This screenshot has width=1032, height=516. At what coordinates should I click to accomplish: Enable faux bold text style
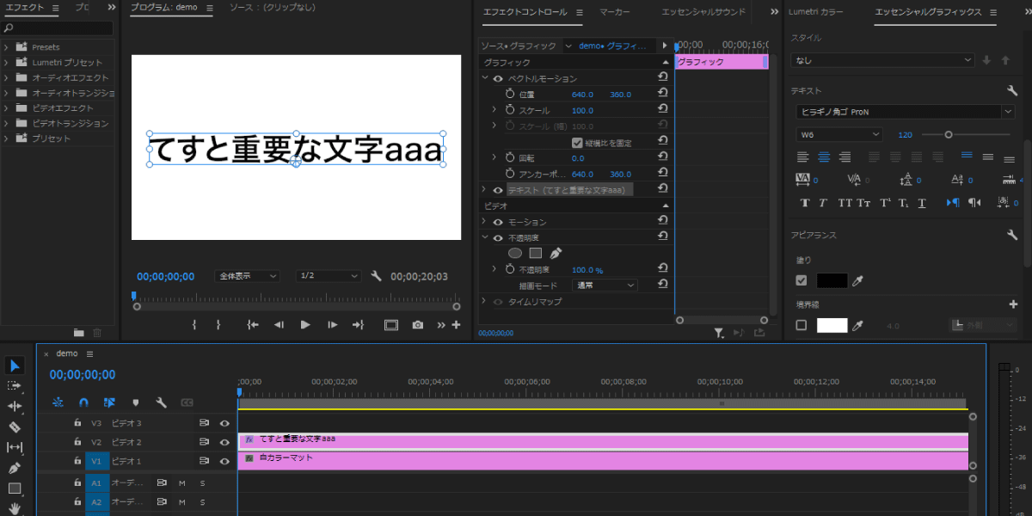click(804, 203)
